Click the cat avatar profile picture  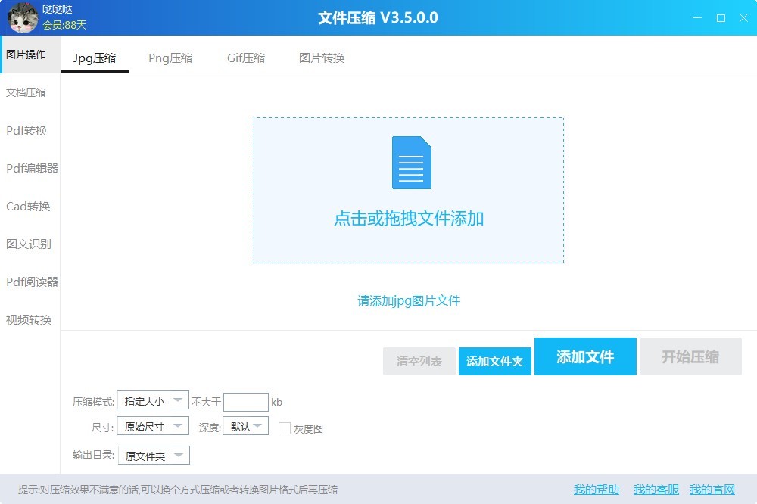click(x=23, y=17)
